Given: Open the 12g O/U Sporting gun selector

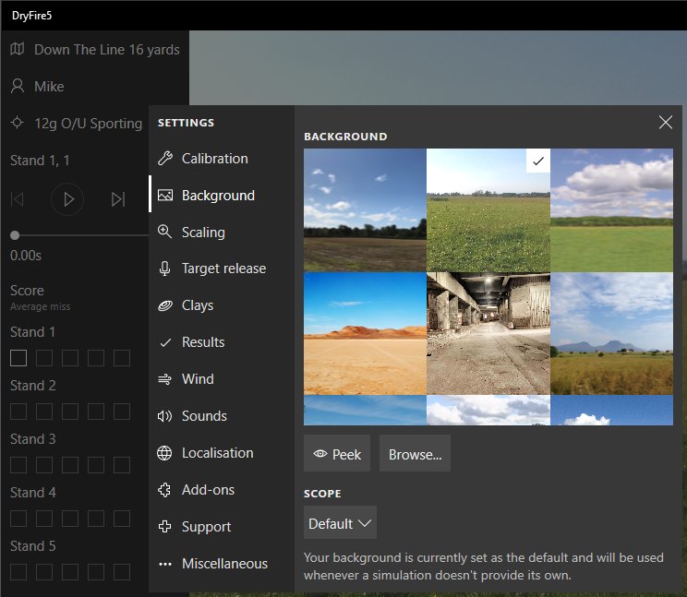Looking at the screenshot, I should coord(78,124).
